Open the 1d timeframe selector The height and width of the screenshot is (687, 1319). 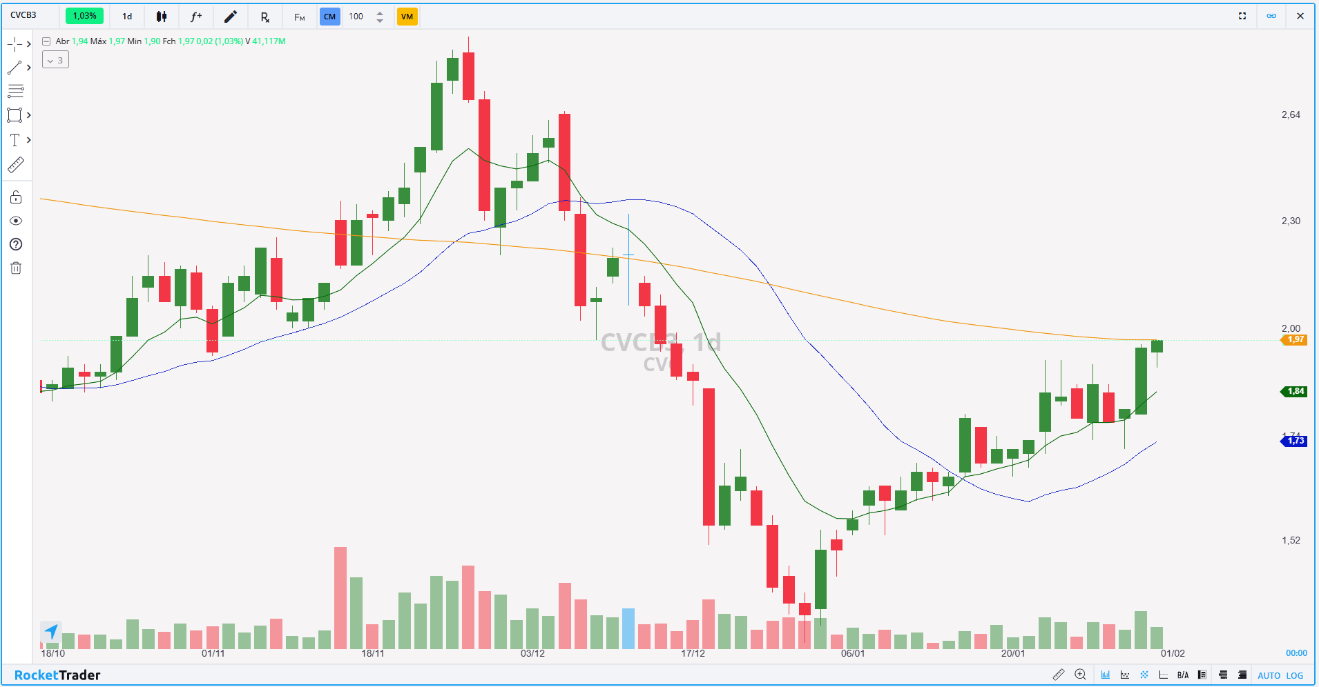click(127, 17)
